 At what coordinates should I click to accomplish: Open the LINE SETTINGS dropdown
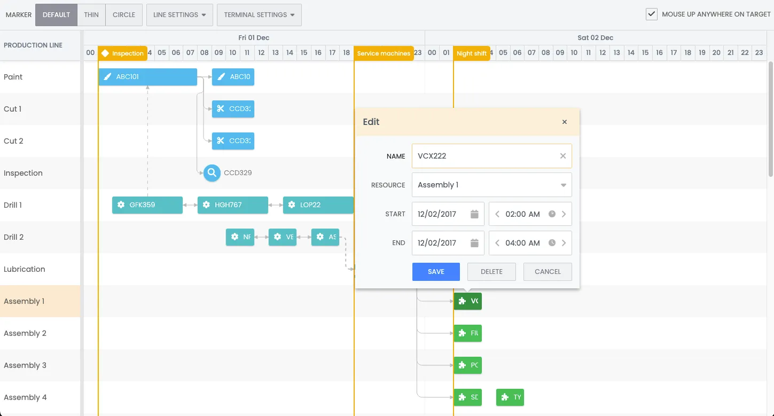179,14
